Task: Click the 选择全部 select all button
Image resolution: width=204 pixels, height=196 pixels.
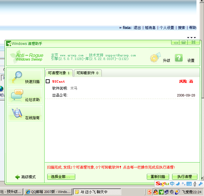Action: [x=61, y=177]
